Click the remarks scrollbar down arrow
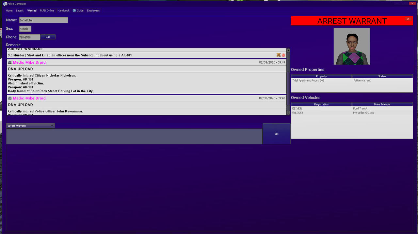This screenshot has width=418, height=234. point(288,113)
